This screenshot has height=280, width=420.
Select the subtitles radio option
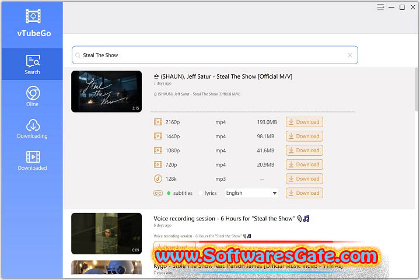169,193
